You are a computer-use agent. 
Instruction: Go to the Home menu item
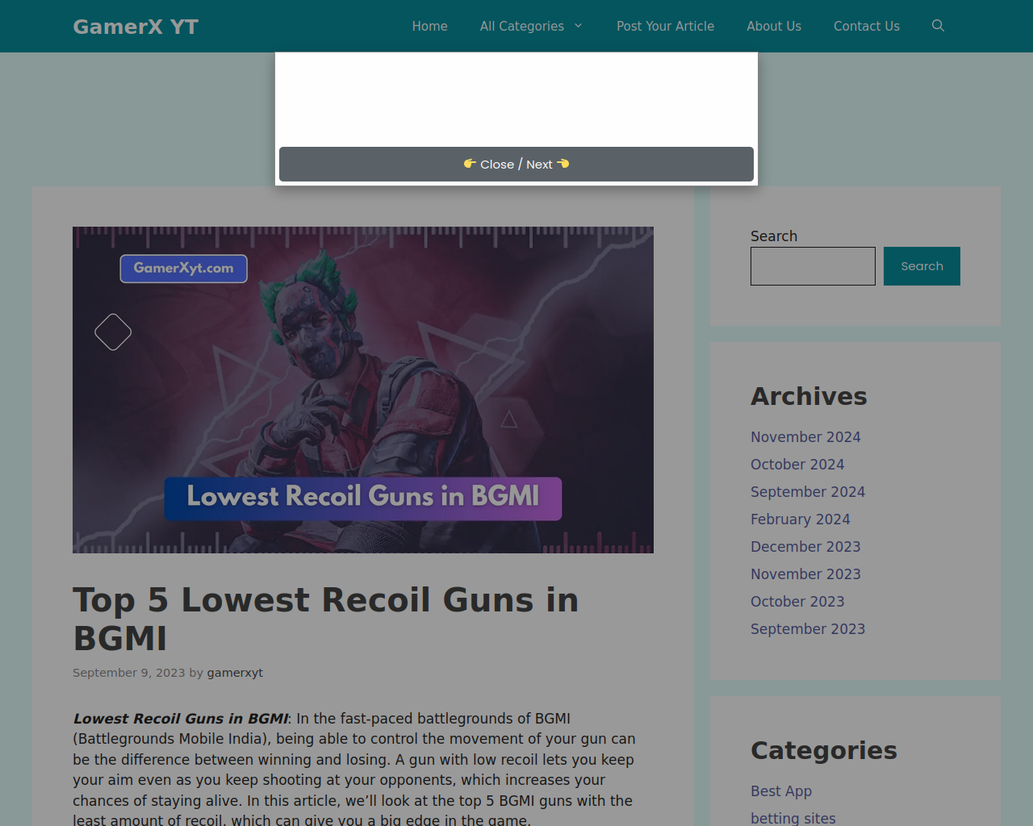(x=429, y=26)
